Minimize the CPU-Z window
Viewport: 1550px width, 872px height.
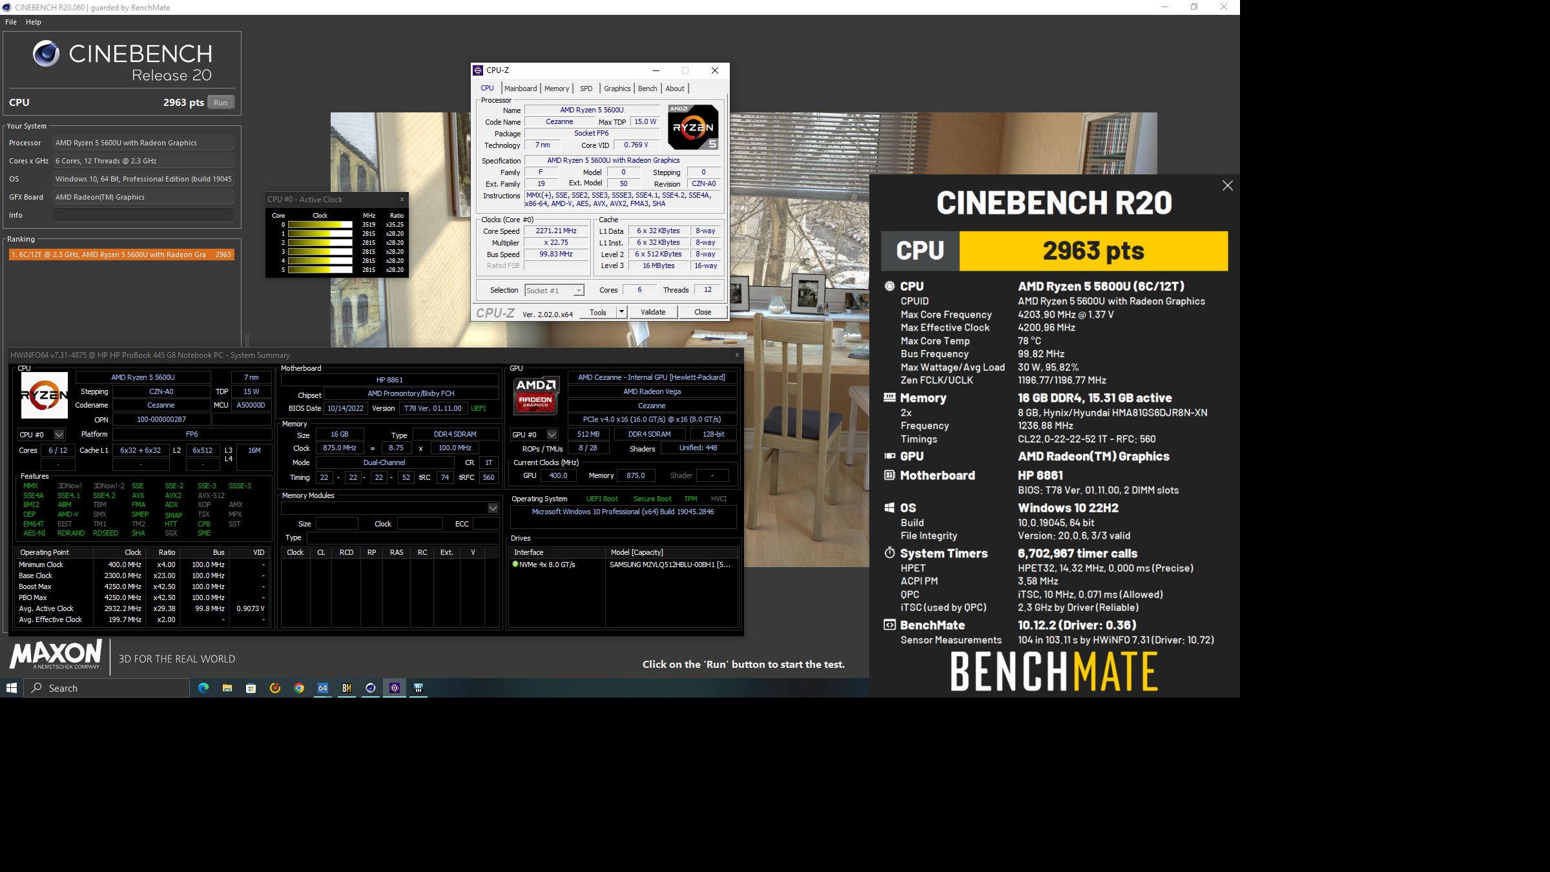pyautogui.click(x=656, y=70)
